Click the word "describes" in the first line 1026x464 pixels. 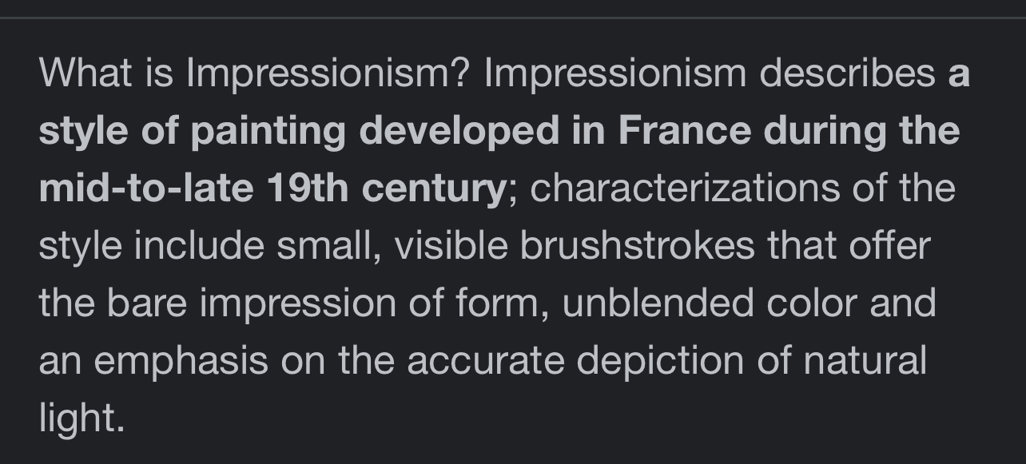tap(847, 74)
